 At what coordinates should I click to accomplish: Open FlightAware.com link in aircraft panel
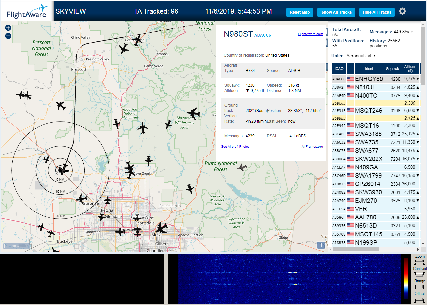[x=310, y=34]
